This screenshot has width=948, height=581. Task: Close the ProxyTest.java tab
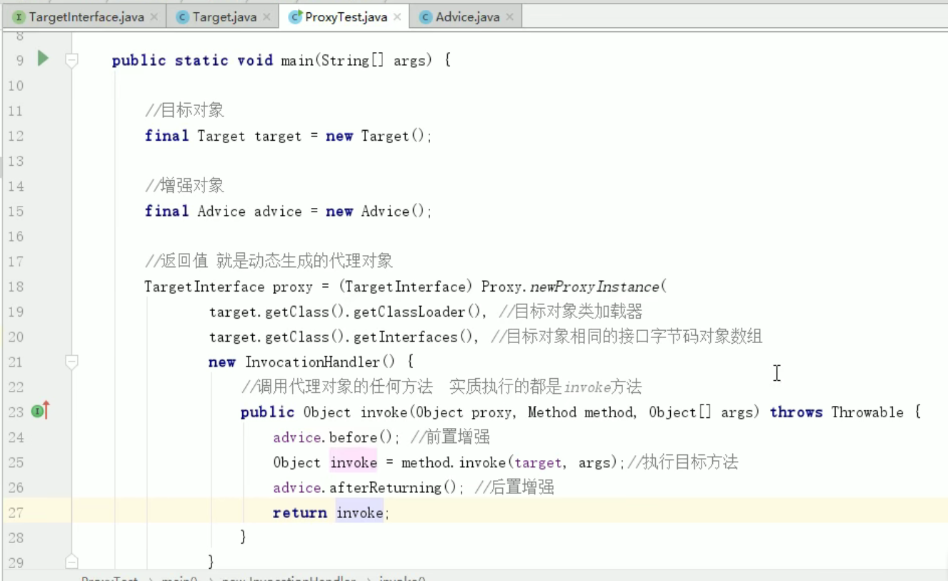[397, 17]
